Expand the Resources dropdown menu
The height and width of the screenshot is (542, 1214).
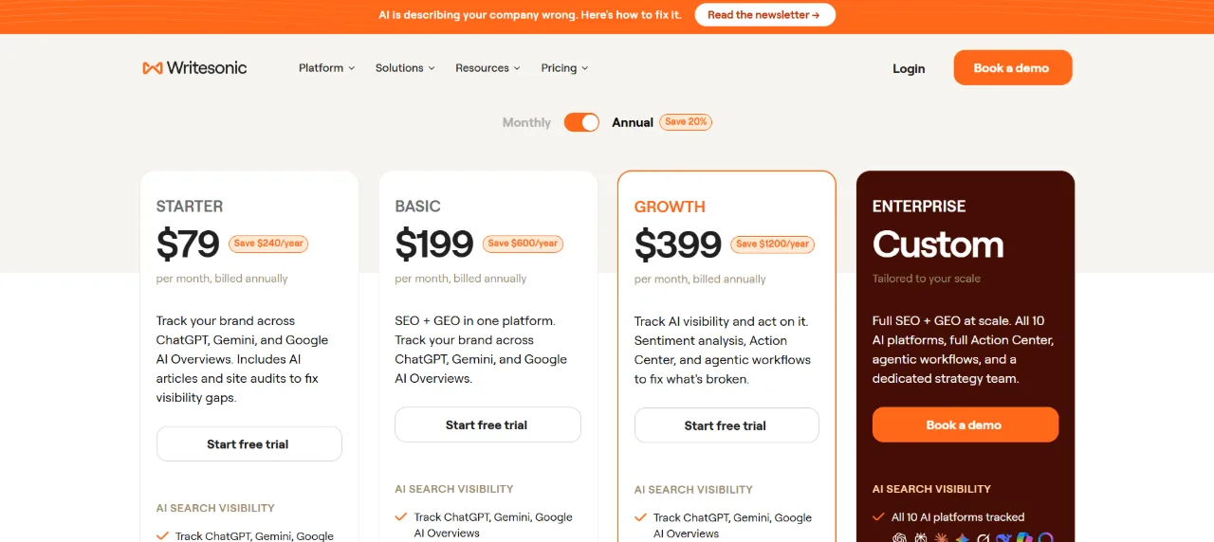click(x=487, y=68)
